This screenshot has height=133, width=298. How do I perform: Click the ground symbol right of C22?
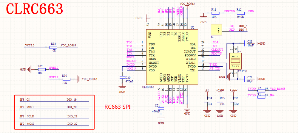pos(256,79)
